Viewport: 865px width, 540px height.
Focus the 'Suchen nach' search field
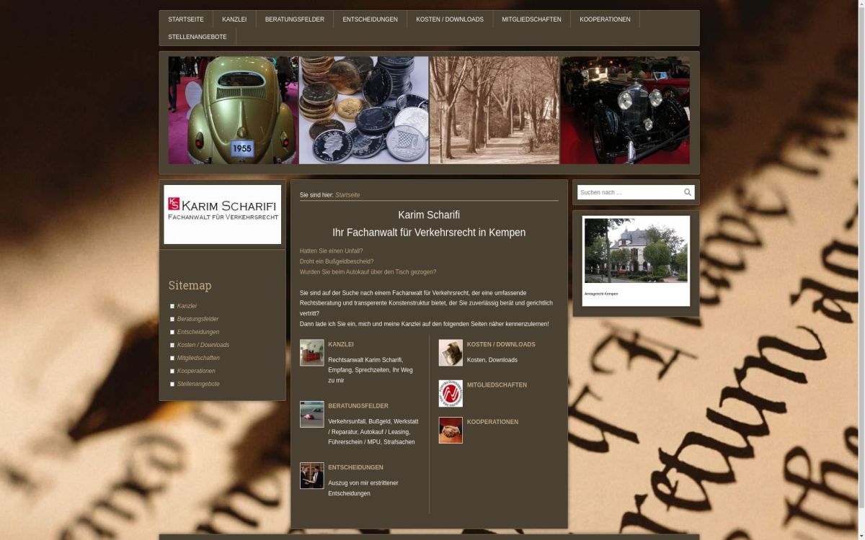click(x=629, y=192)
